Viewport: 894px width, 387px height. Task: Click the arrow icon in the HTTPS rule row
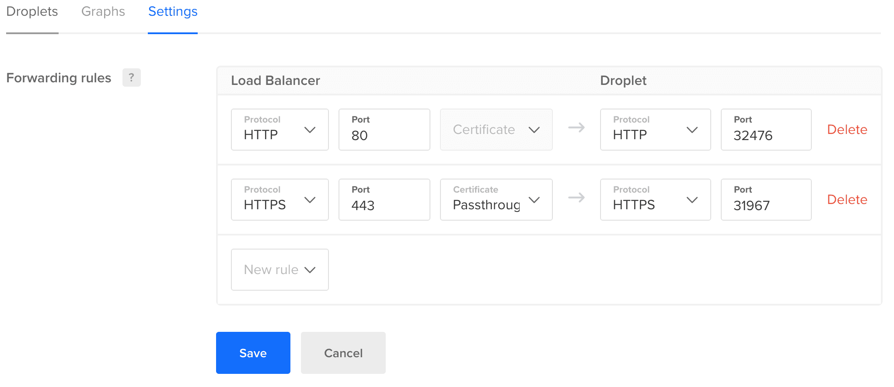coord(576,198)
